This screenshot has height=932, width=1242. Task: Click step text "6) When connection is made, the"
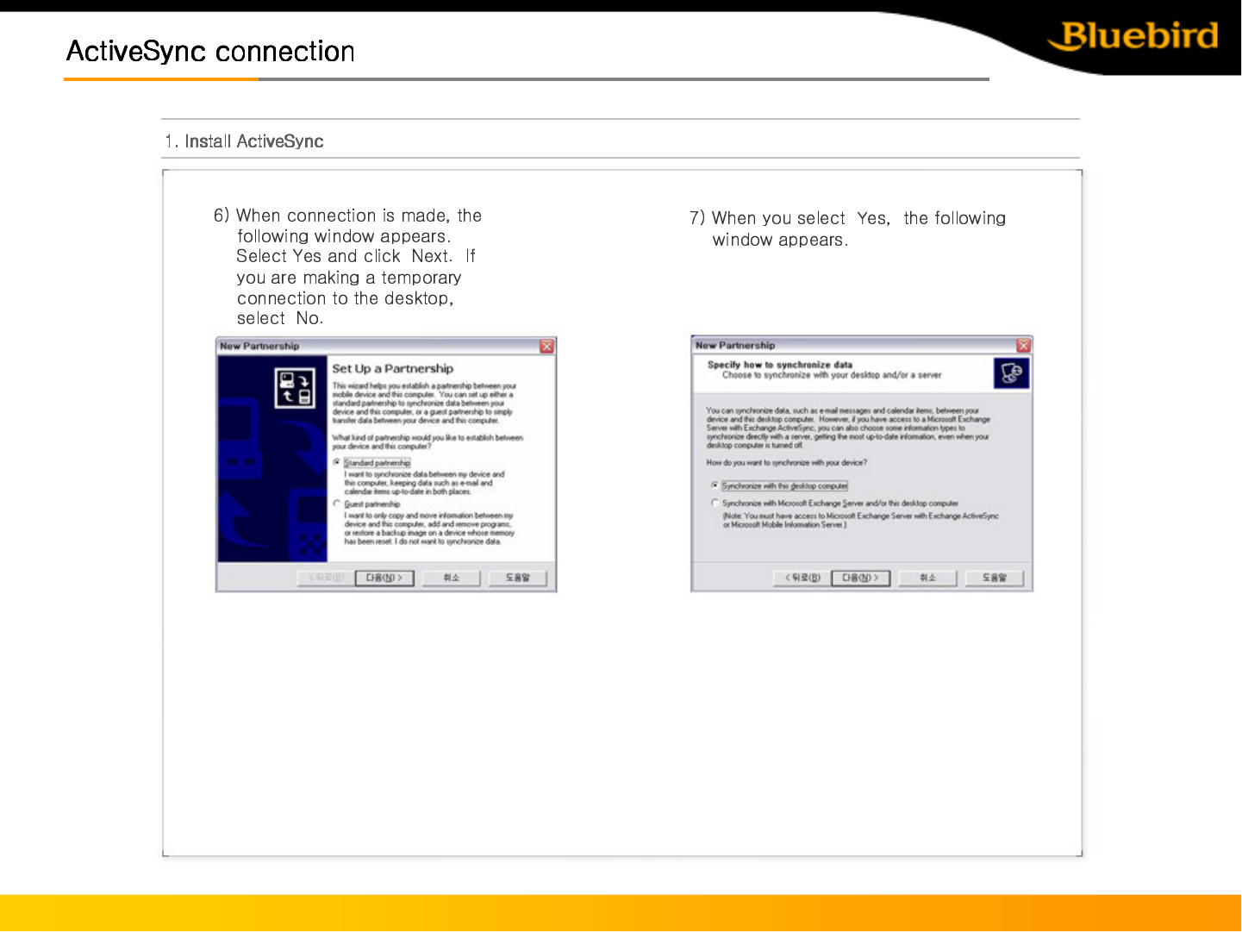point(347,216)
